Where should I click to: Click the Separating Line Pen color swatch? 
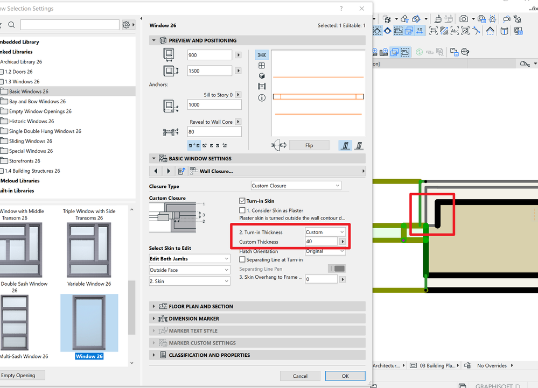(337, 269)
